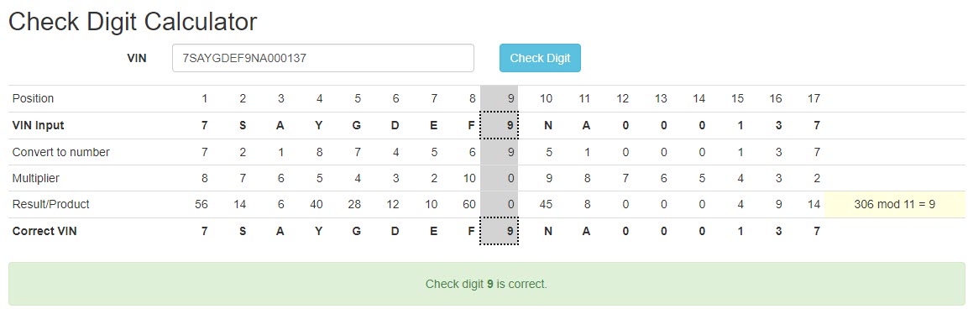The image size is (968, 309).
Task: Click multiplier value 10 in position 8
Action: click(469, 179)
